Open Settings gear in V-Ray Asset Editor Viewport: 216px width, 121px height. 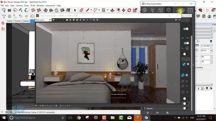click(168, 10)
